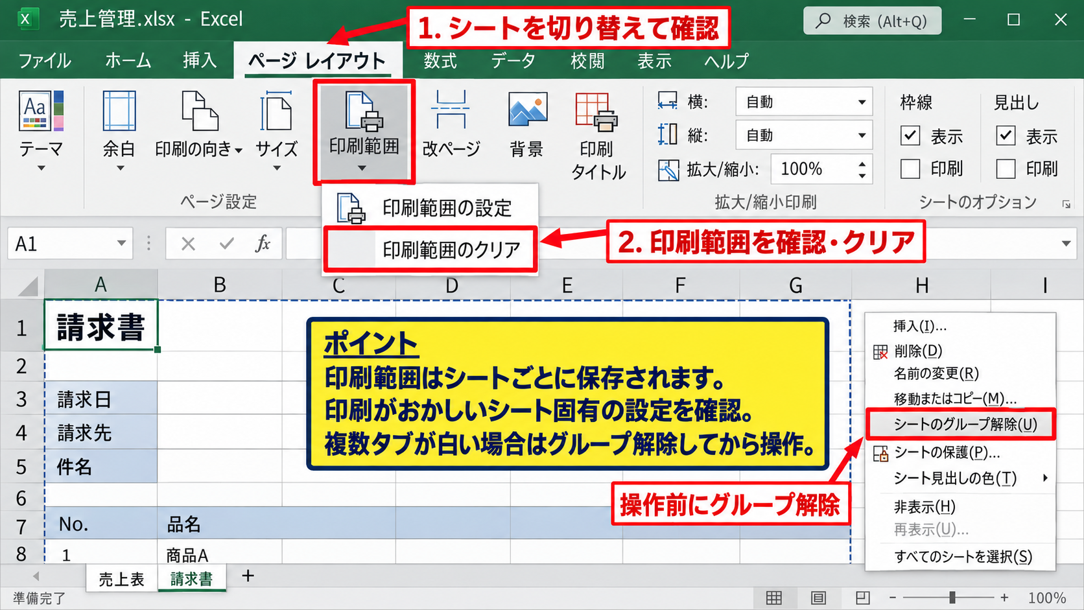This screenshot has height=610, width=1084.
Task: Open the テーマ (Themes) gallery
Action: (41, 132)
